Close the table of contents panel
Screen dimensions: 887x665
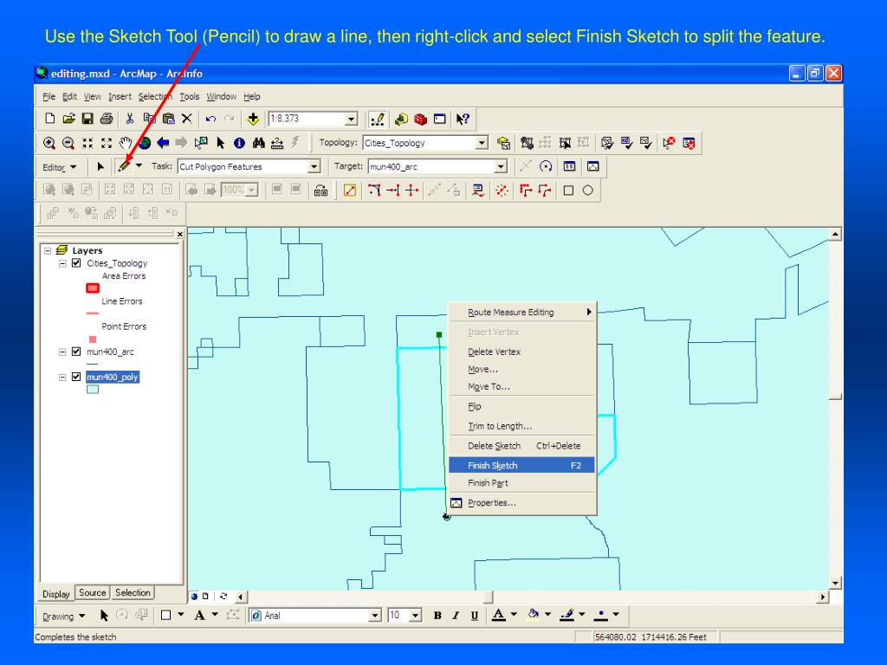coord(180,234)
